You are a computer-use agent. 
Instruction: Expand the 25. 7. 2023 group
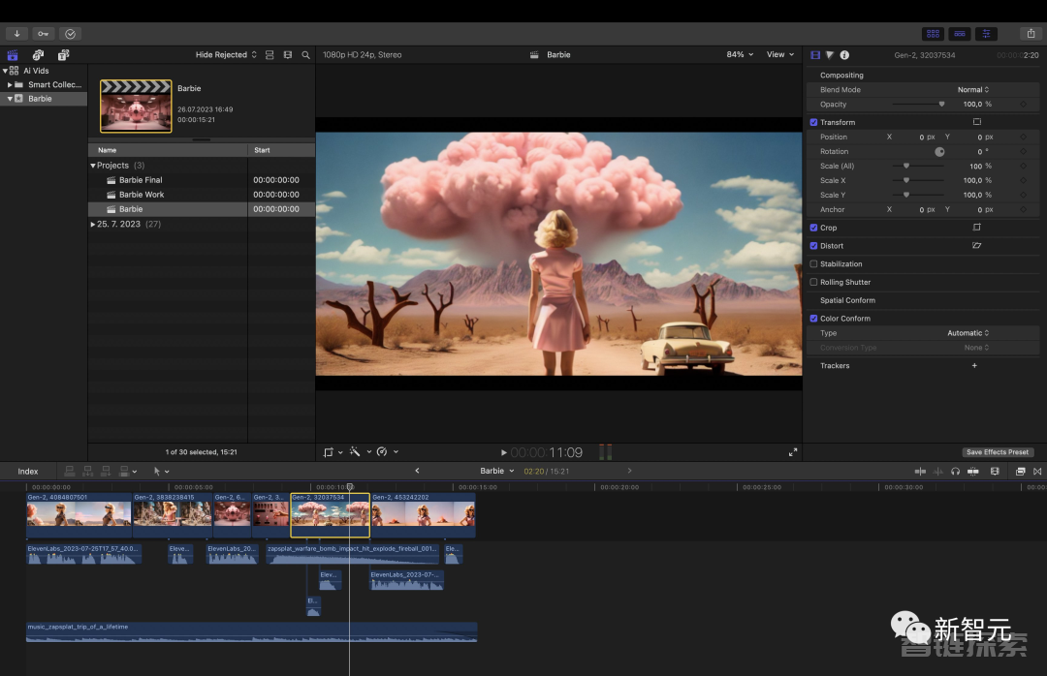[x=93, y=225]
